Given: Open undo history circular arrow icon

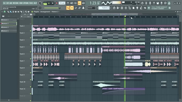Looking at the screenshot, I should point(142,3).
